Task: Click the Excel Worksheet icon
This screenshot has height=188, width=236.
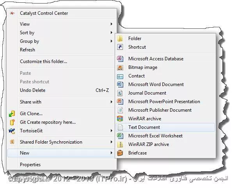Action: tap(120, 136)
